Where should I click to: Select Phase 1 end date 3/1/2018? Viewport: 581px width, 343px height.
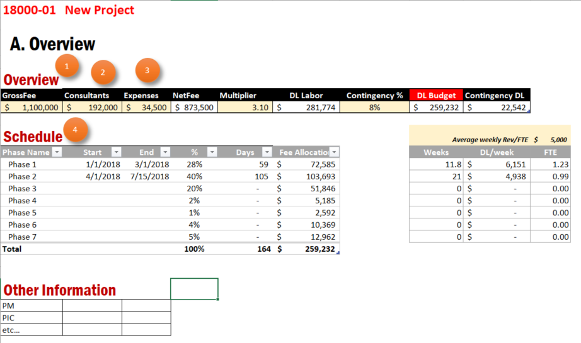coord(151,164)
